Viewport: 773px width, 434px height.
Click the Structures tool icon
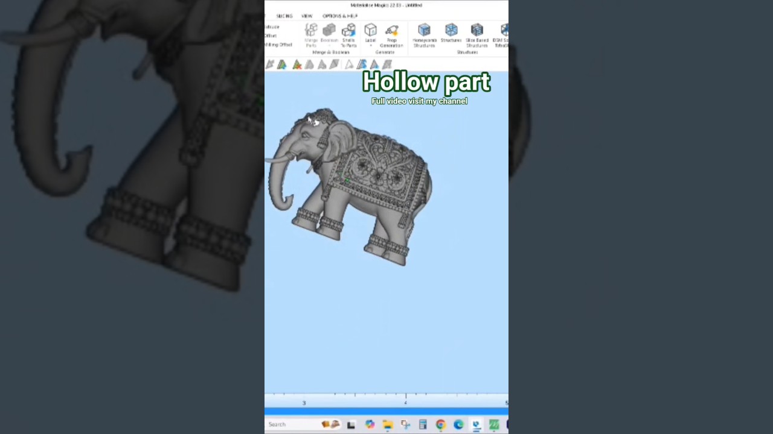(x=451, y=30)
